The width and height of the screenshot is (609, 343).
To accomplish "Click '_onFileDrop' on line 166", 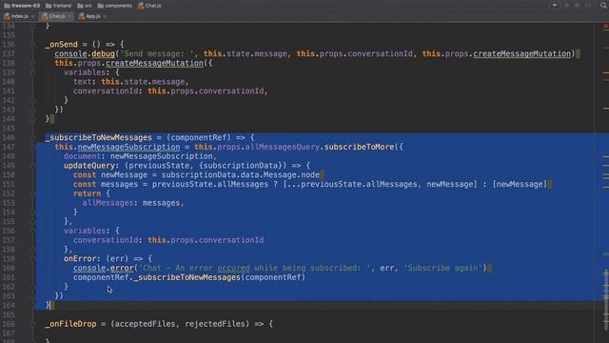I will click(x=70, y=324).
